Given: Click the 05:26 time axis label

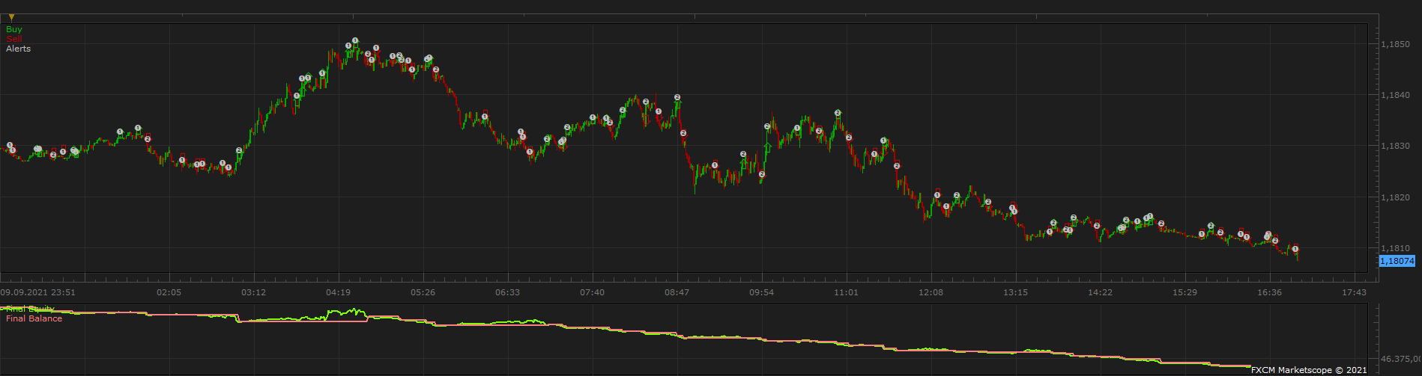Looking at the screenshot, I should click(x=423, y=292).
